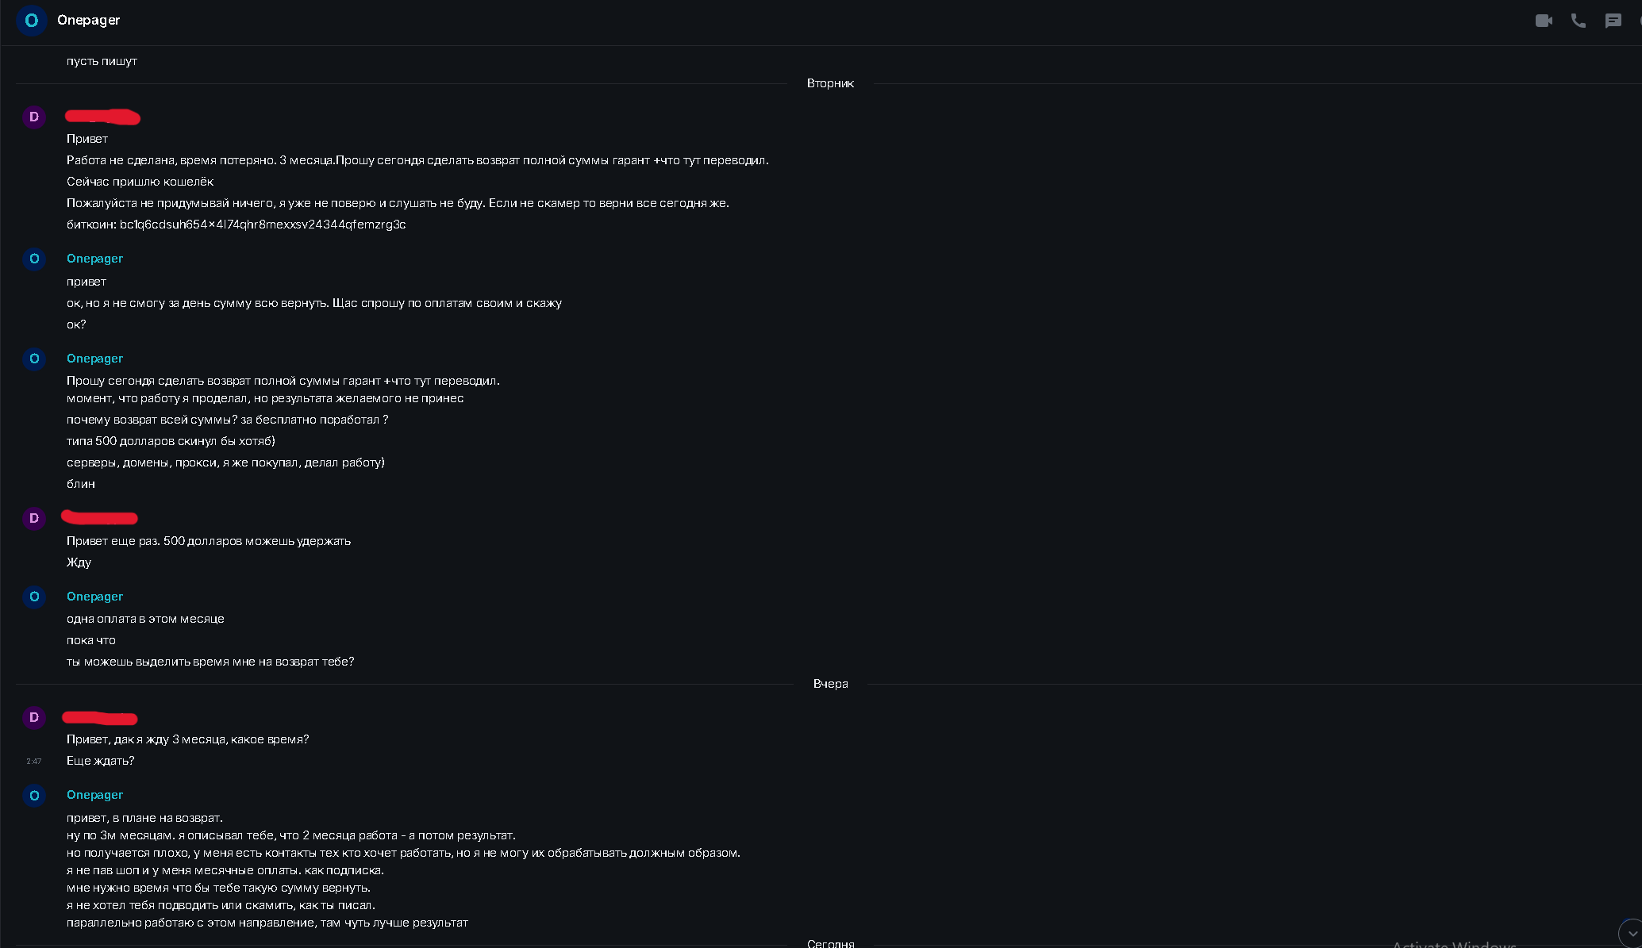
Task: Click O avatar beside 'ок, но я не смогу' reply
Action: (x=34, y=259)
